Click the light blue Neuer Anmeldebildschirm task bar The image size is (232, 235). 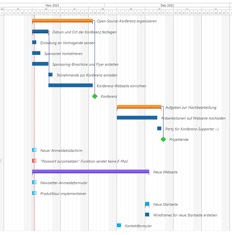click(x=34, y=149)
